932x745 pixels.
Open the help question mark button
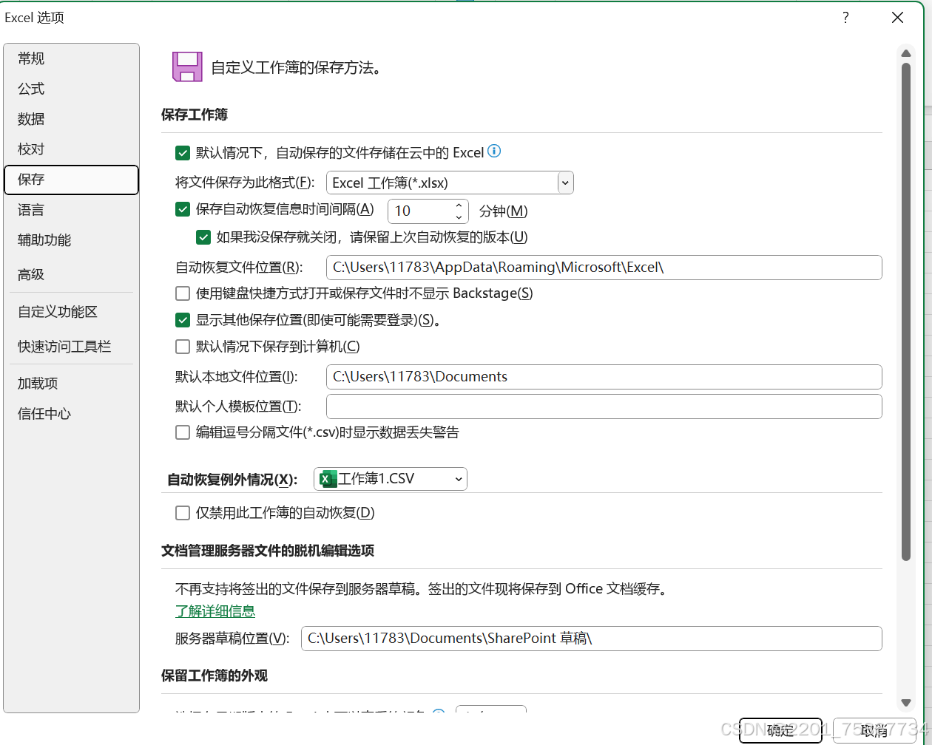(845, 18)
